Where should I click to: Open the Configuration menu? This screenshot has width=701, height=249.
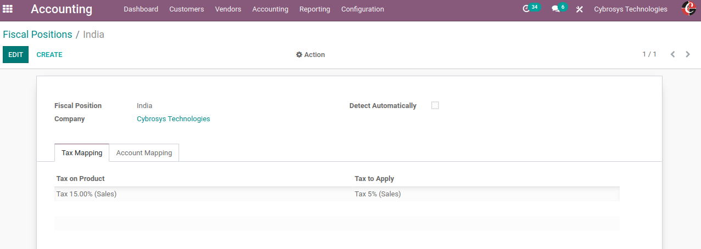tap(363, 9)
